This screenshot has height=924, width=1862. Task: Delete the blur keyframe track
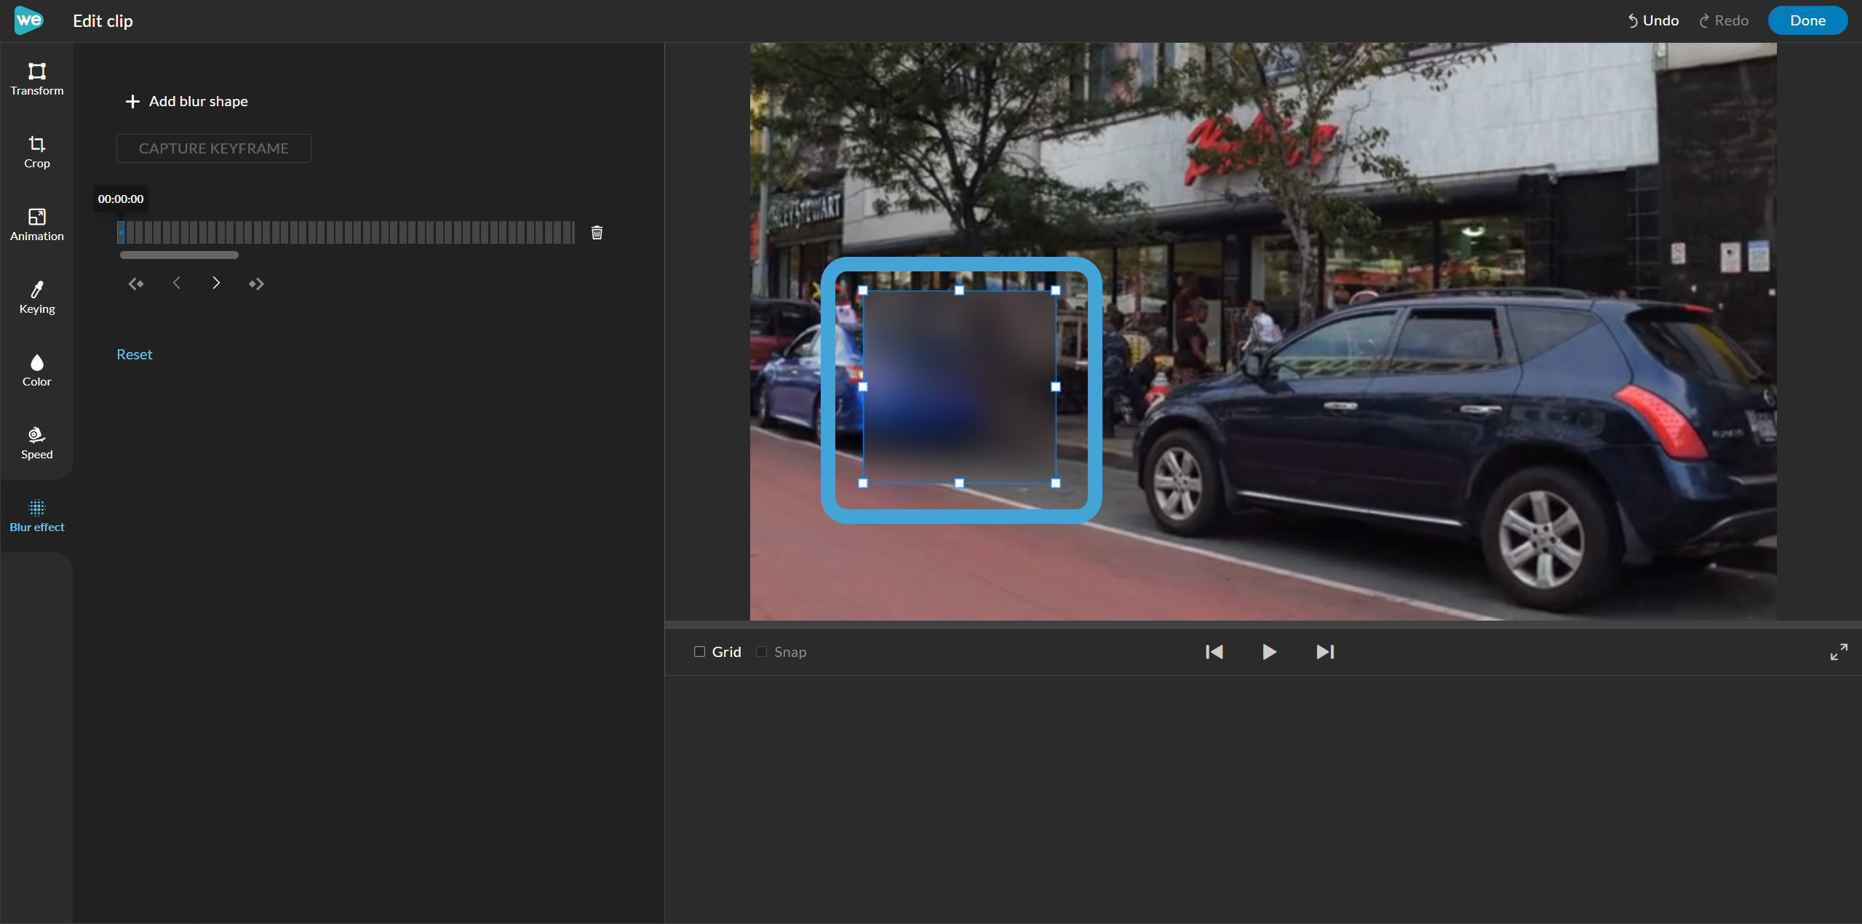tap(596, 231)
